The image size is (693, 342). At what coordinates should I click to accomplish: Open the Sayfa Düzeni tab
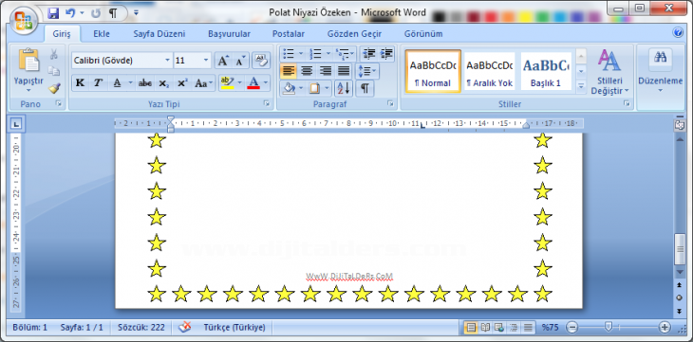point(159,34)
